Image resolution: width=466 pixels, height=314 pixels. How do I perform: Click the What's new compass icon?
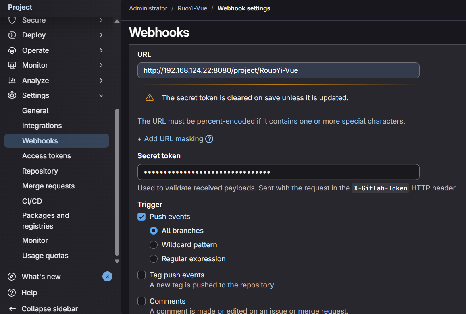pos(12,277)
